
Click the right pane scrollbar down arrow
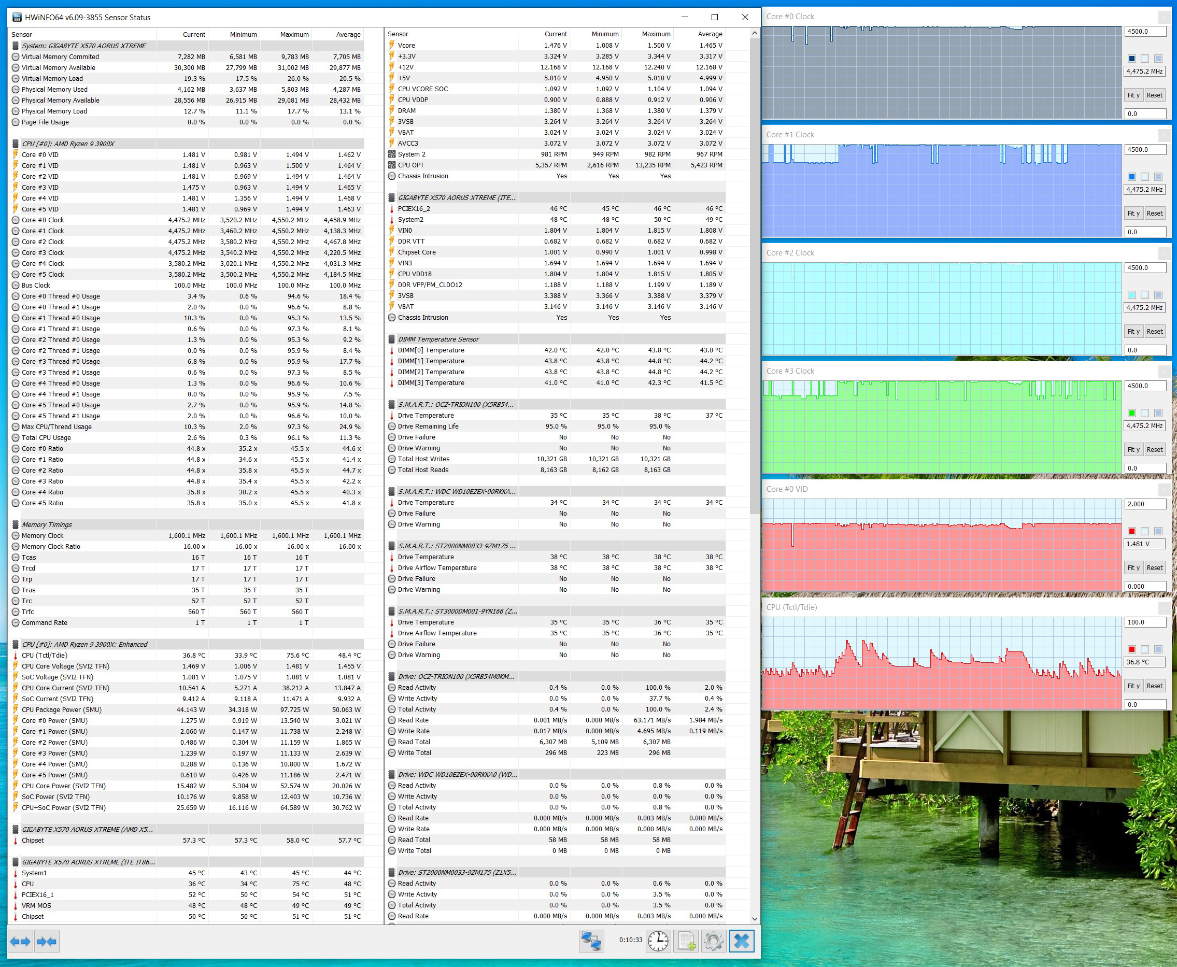click(x=755, y=918)
